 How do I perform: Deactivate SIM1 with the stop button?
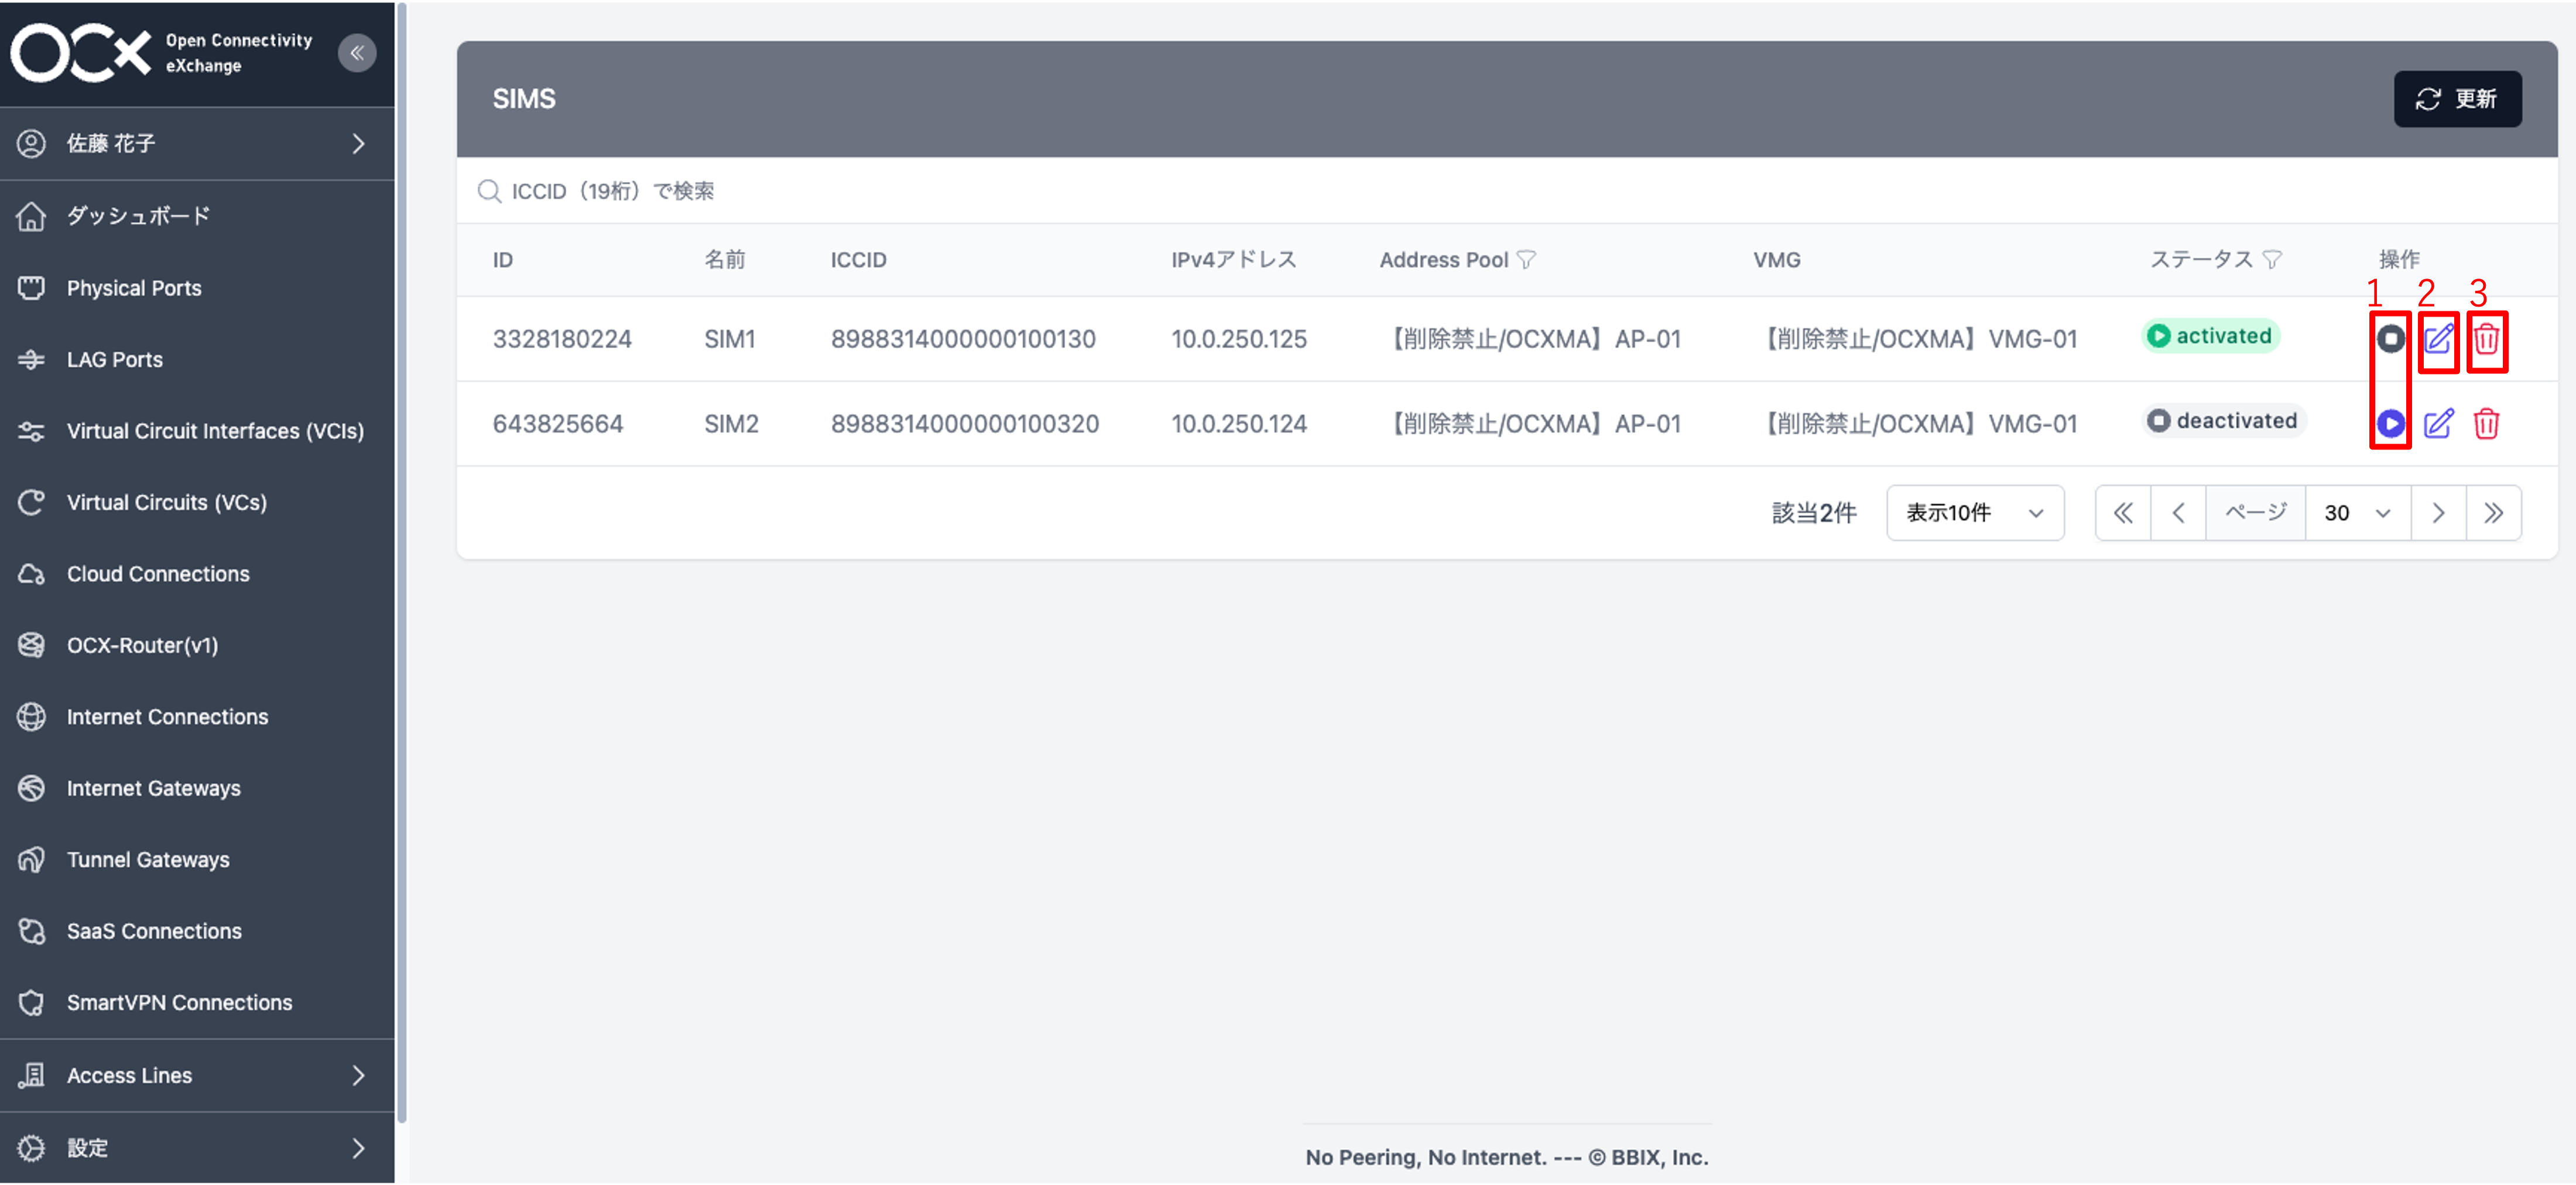coord(2391,339)
